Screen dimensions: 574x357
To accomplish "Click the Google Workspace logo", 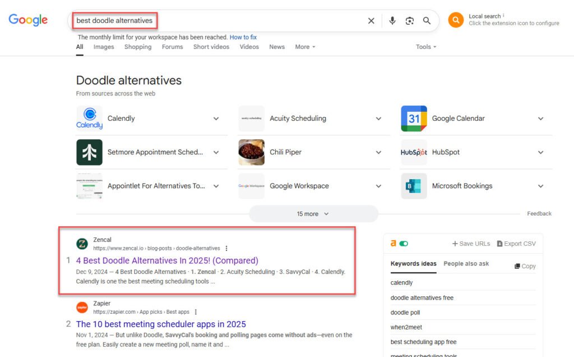I will click(x=252, y=186).
